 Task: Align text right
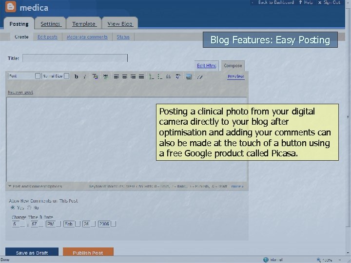(133, 76)
